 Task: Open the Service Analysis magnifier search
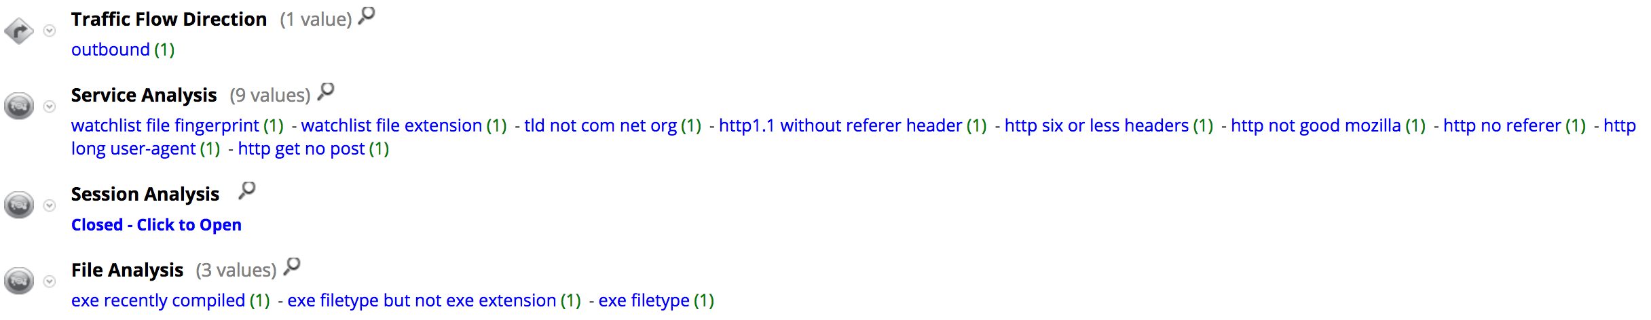[x=326, y=91]
